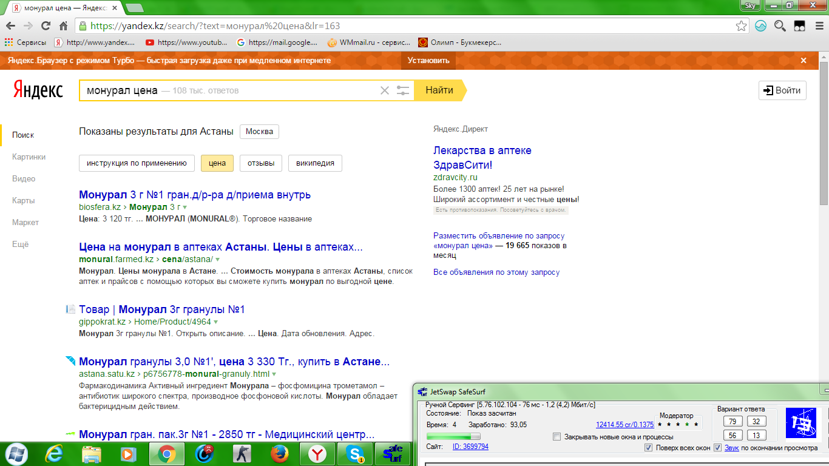Open 'Лекарства в аптеке ЗдравСити!' ad link
Image resolution: width=829 pixels, height=466 pixels.
482,158
